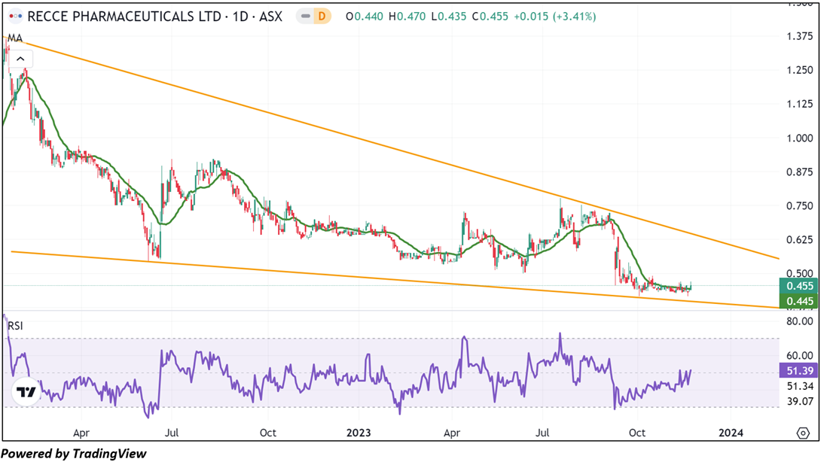This screenshot has height=462, width=821.
Task: Click the 1.375 price scale value
Action: [x=800, y=36]
